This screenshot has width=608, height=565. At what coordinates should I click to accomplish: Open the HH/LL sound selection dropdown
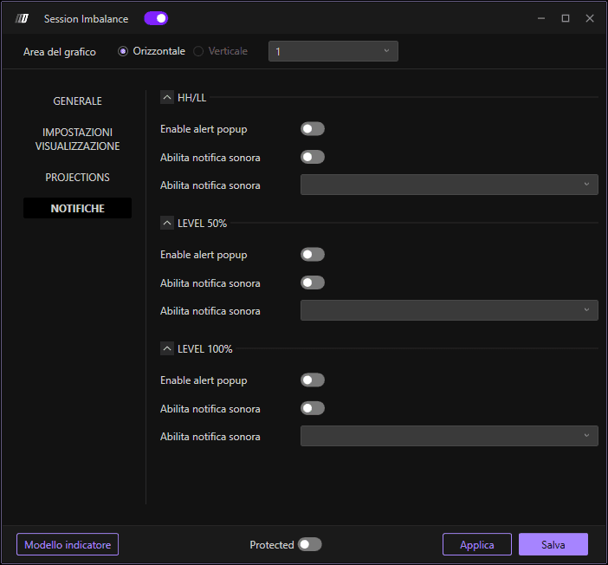click(x=449, y=185)
